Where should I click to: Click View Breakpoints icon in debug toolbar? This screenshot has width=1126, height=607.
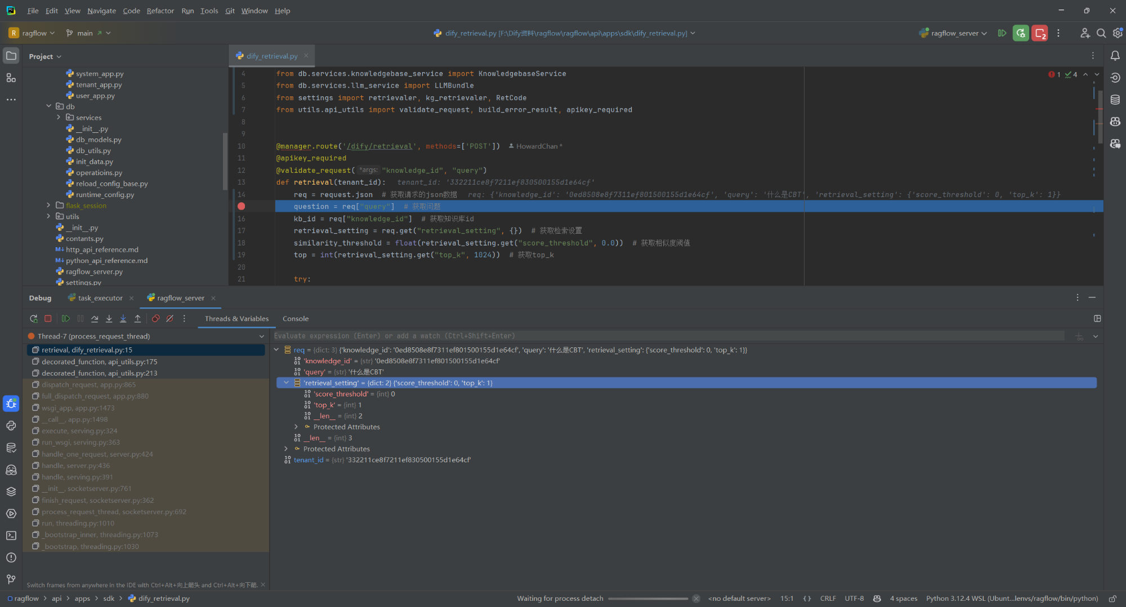[156, 318]
